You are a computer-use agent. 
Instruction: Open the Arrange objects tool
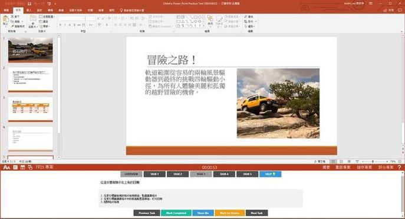click(x=210, y=21)
